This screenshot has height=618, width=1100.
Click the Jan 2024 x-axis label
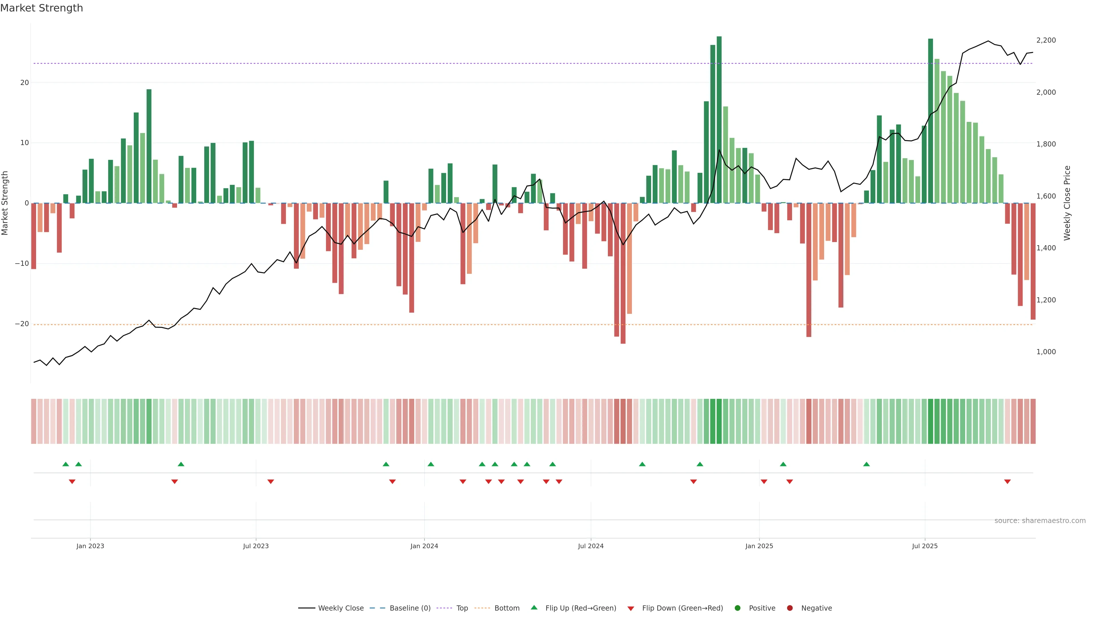(x=424, y=546)
